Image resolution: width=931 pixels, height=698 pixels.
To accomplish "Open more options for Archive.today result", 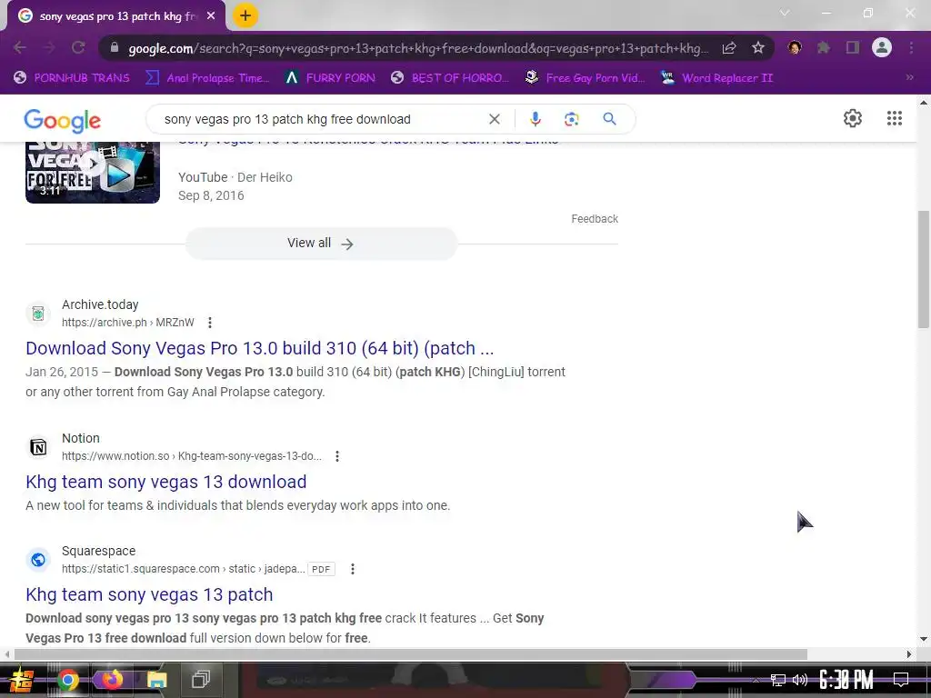I will point(210,323).
